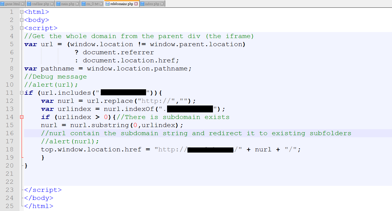
Task: Close the main.php tab
Action: point(77,4)
